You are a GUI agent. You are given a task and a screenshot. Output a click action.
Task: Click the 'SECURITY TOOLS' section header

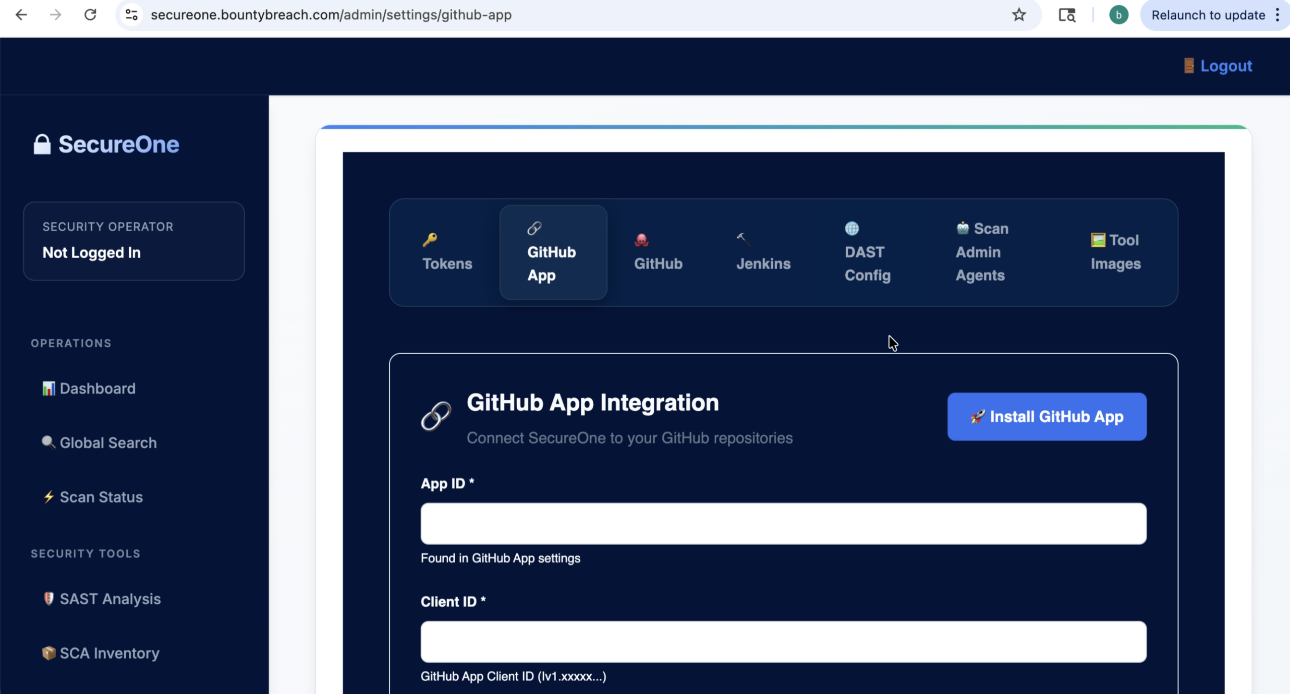point(85,553)
